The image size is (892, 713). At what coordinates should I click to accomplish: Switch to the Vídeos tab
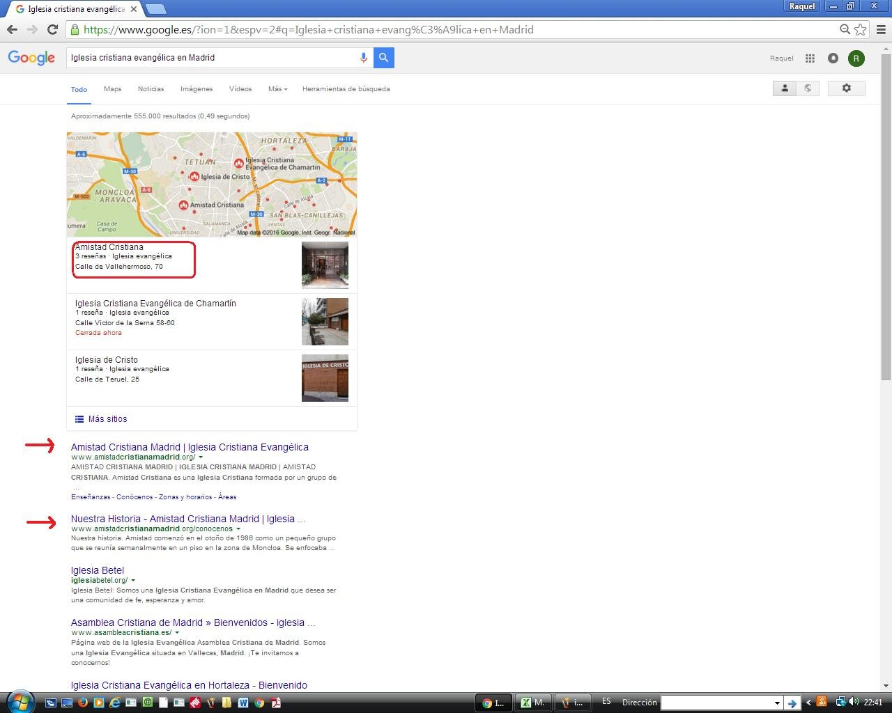point(240,89)
